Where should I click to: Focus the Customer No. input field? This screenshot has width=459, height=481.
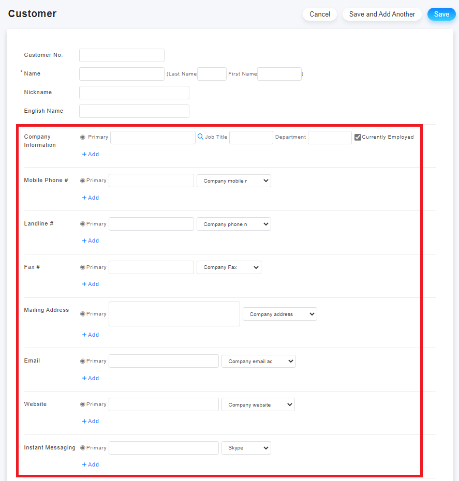pos(122,55)
